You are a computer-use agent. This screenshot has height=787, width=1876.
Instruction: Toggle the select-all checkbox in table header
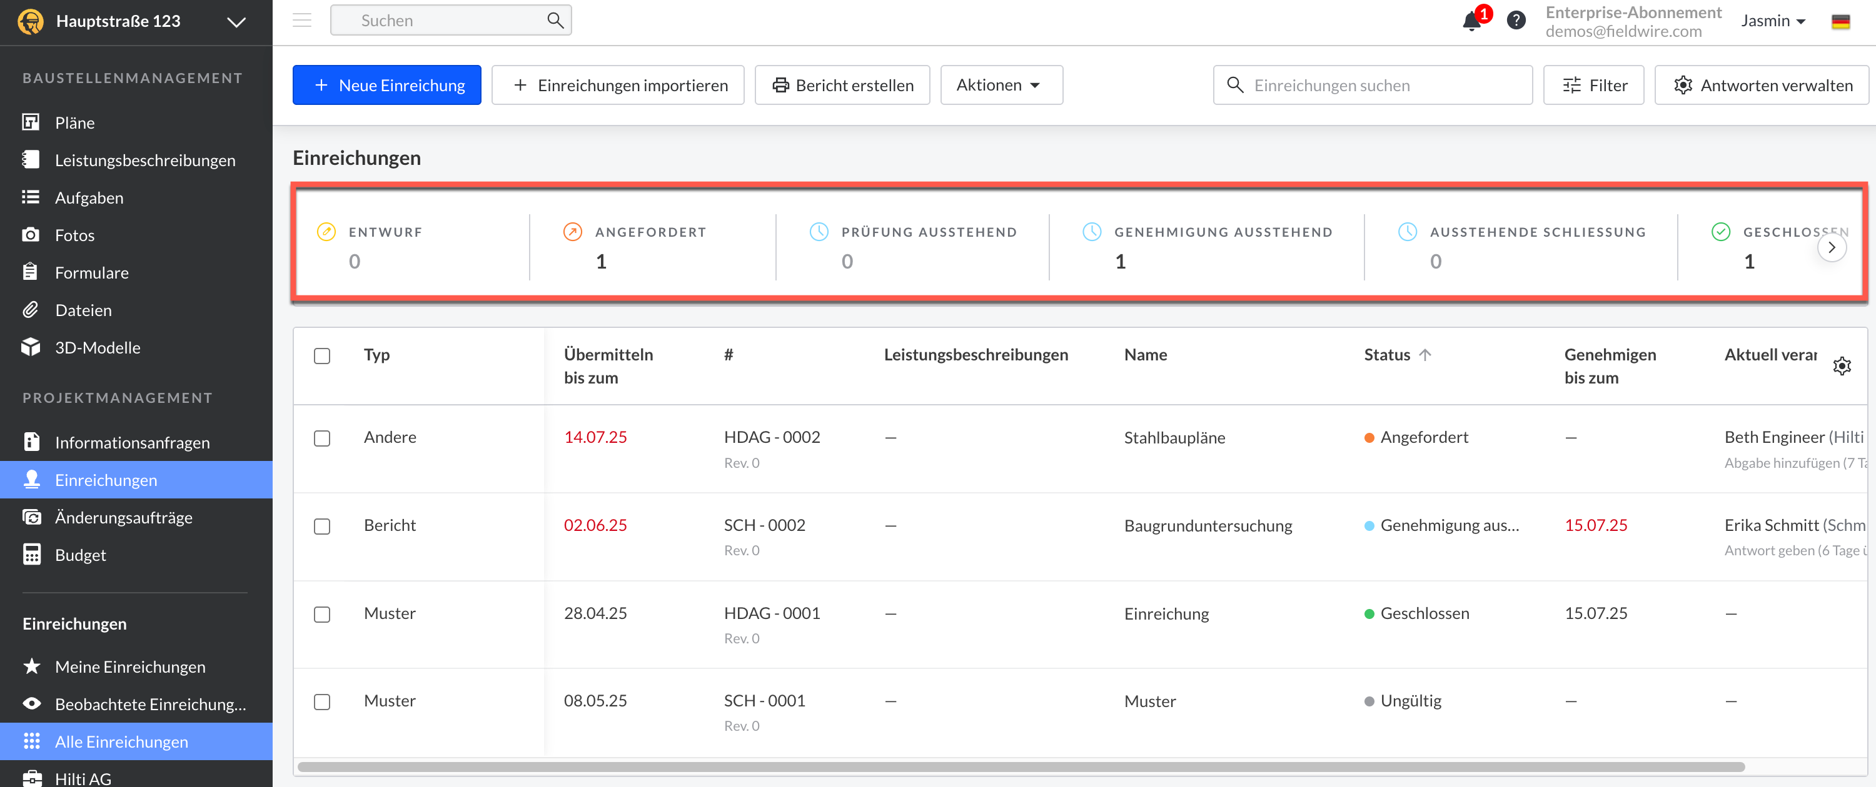click(x=322, y=355)
